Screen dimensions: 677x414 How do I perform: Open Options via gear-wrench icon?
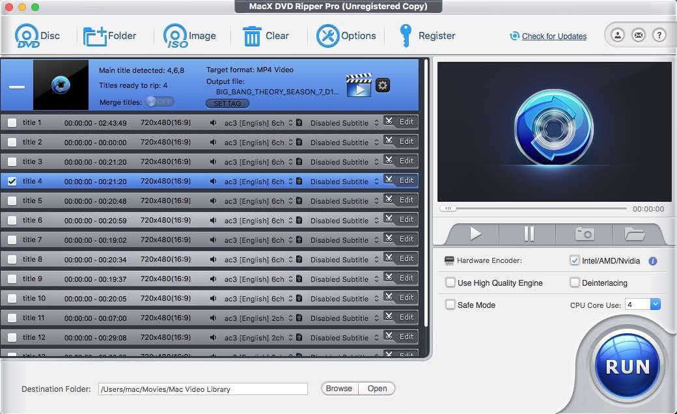[x=327, y=36]
